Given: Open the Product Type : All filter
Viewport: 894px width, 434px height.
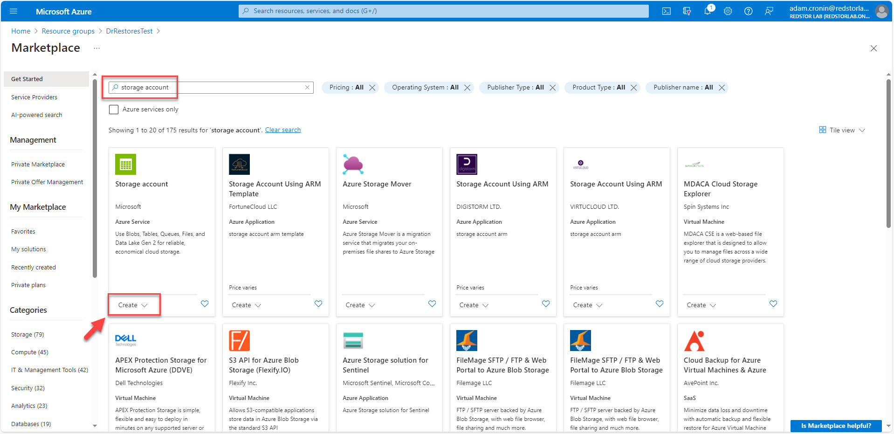Looking at the screenshot, I should (598, 88).
